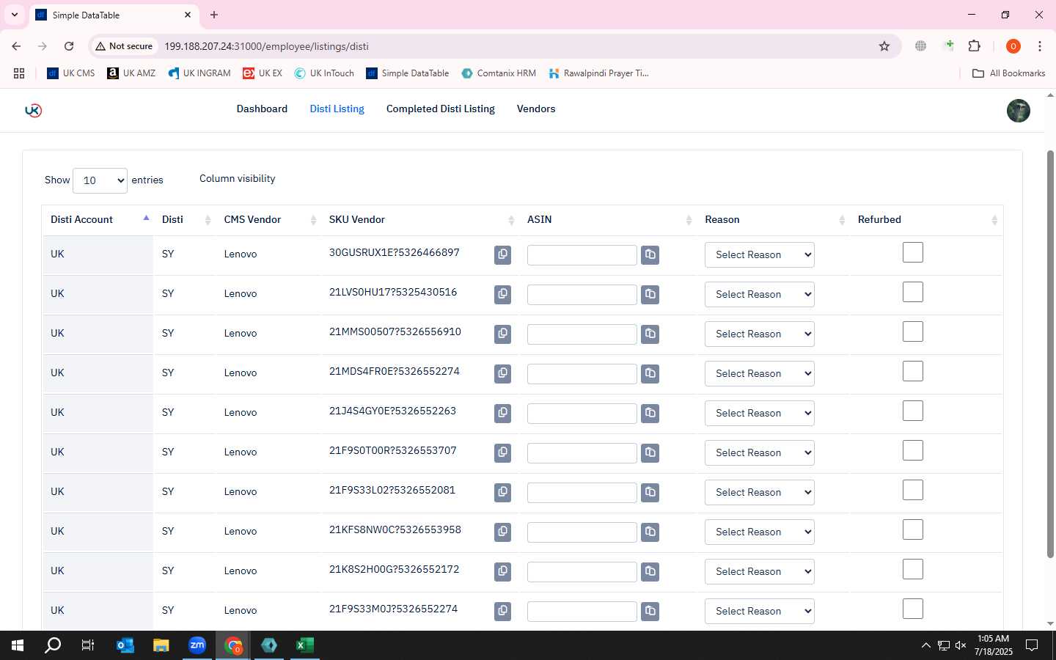This screenshot has height=660, width=1056.
Task: Click ASIN paste icon in row 21K8S2H00G?5326552172
Action: [650, 571]
